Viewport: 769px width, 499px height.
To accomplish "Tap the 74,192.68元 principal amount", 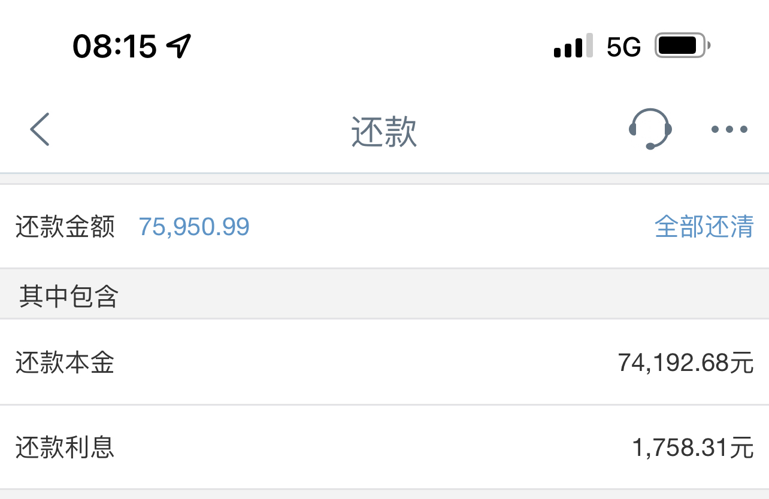I will click(686, 363).
